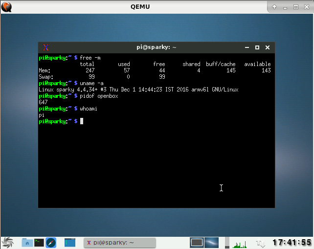The image size is (314, 249).
Task: Open the web browser compass icon
Action: click(x=51, y=243)
